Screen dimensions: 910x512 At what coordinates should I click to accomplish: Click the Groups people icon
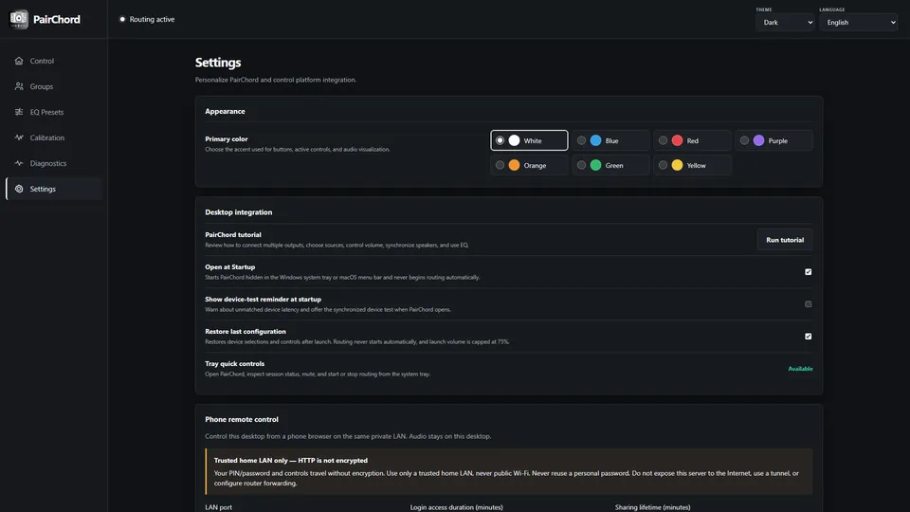point(19,86)
